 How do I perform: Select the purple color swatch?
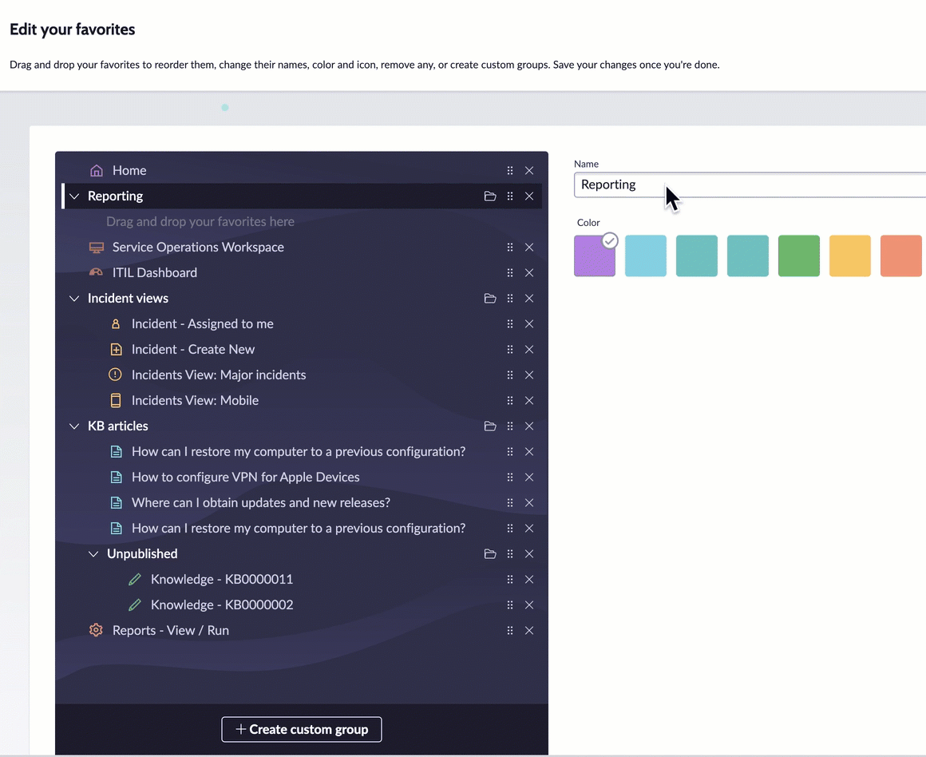[x=595, y=256]
